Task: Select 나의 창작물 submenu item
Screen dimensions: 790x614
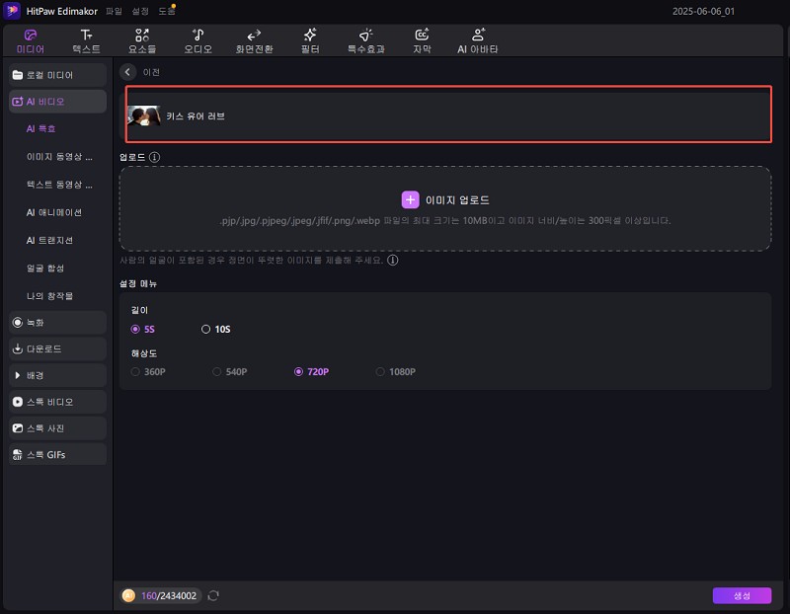Action: [50, 296]
